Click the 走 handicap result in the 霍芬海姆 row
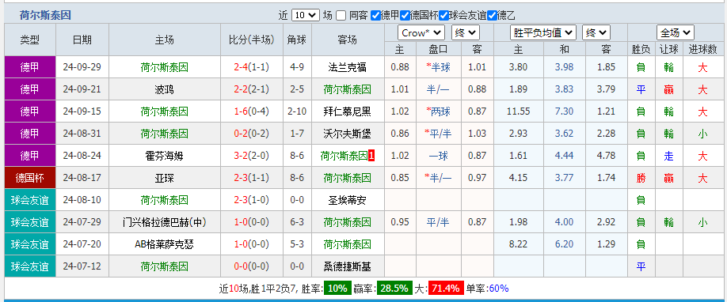Viewport: 727px width, 302px height. click(x=668, y=156)
